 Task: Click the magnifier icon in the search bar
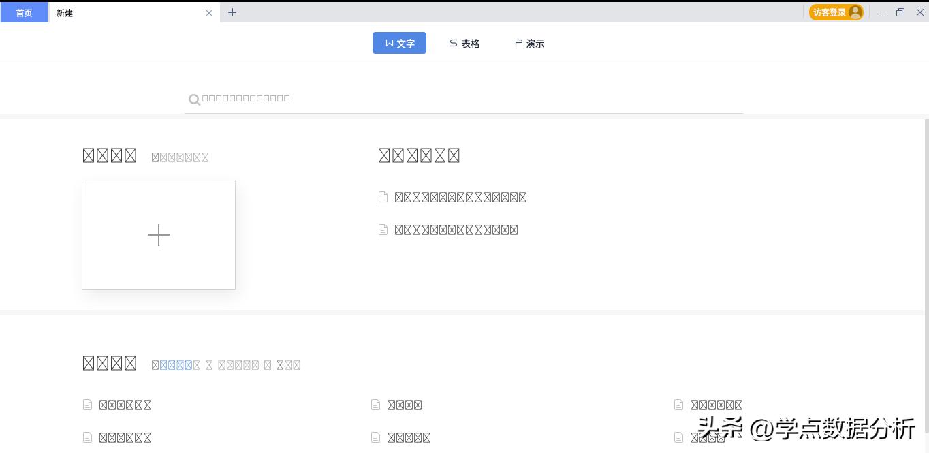click(x=194, y=99)
